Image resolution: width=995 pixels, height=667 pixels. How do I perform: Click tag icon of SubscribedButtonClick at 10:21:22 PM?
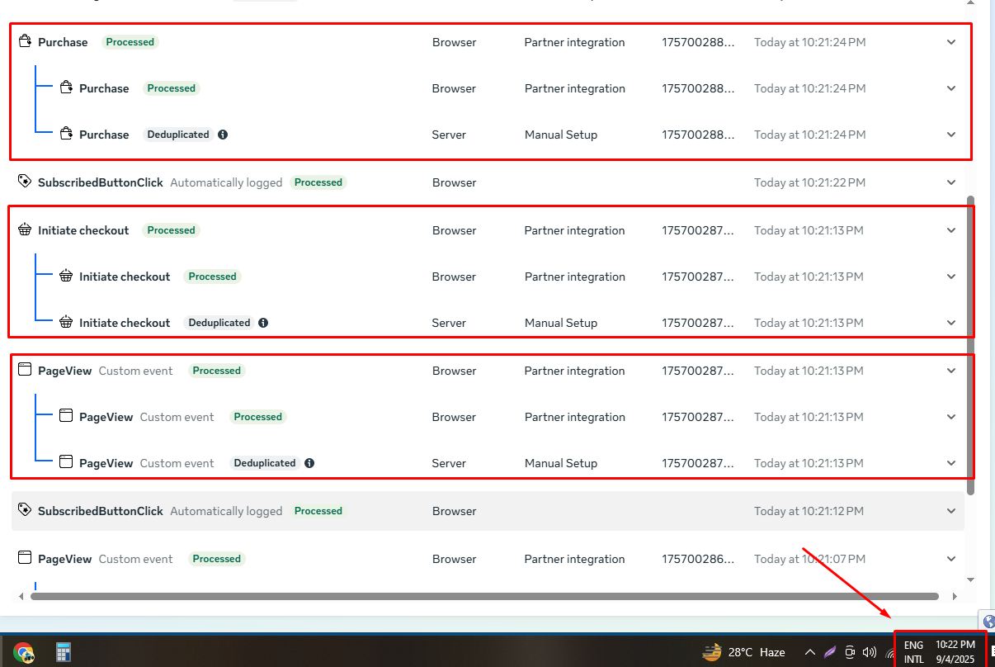coord(25,182)
